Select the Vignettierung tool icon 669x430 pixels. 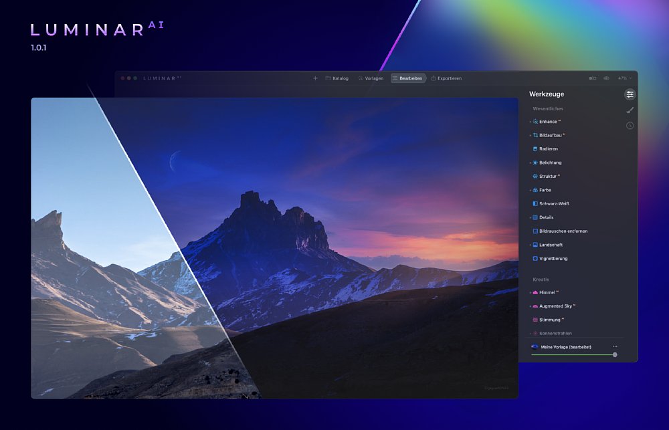[535, 259]
